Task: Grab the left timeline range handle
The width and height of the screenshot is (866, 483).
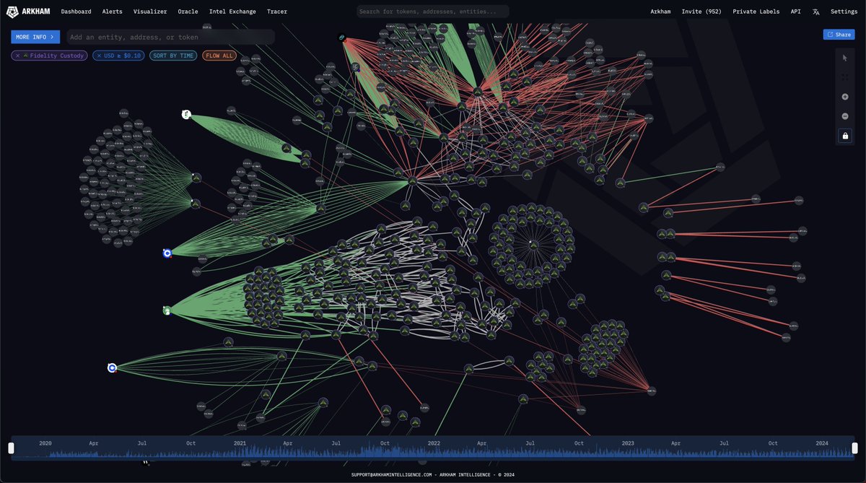Action: point(11,448)
